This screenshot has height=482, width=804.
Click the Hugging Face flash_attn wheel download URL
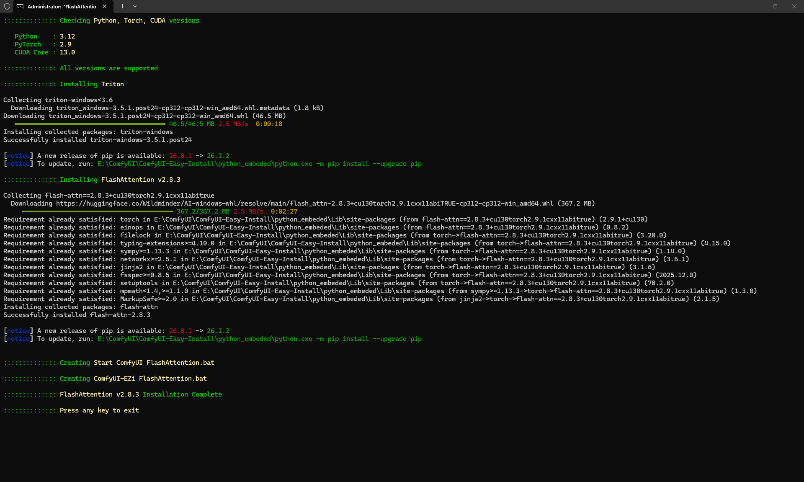coord(304,204)
